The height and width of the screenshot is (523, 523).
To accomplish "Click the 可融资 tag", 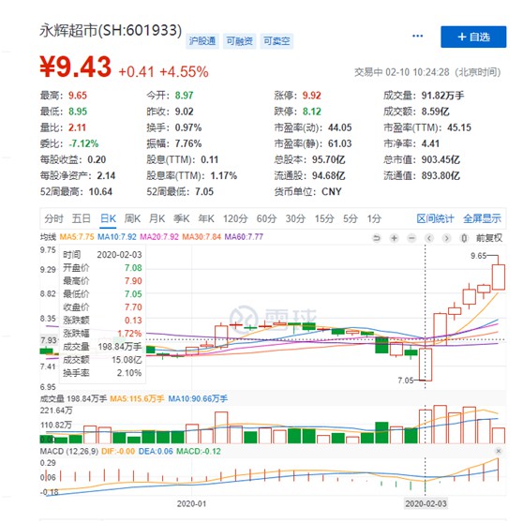I will tap(240, 41).
